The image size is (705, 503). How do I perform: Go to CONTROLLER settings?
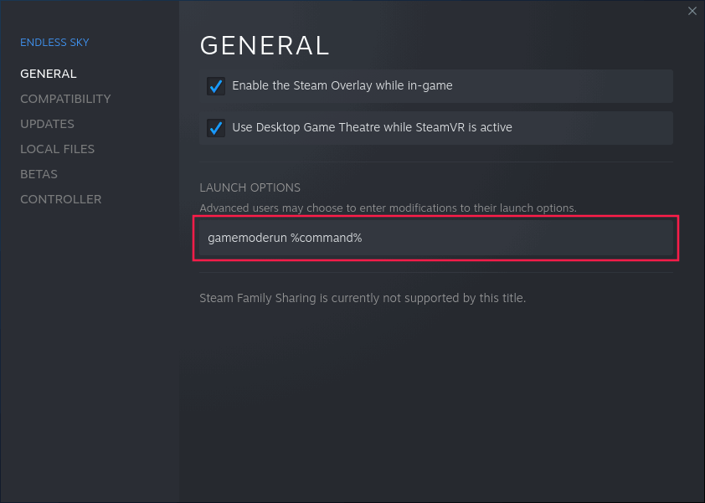point(60,199)
